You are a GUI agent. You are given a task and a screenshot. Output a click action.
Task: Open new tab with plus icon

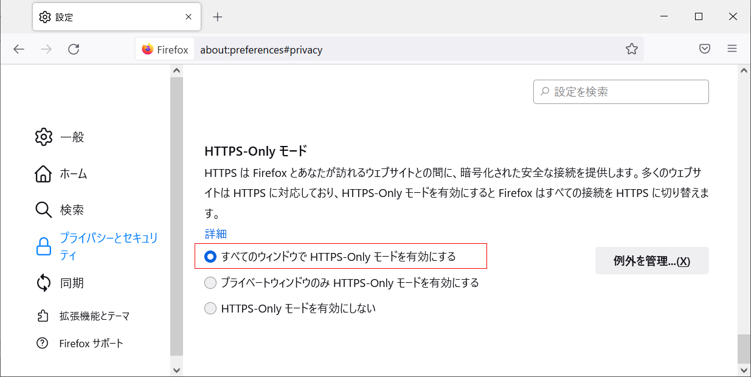click(x=218, y=17)
